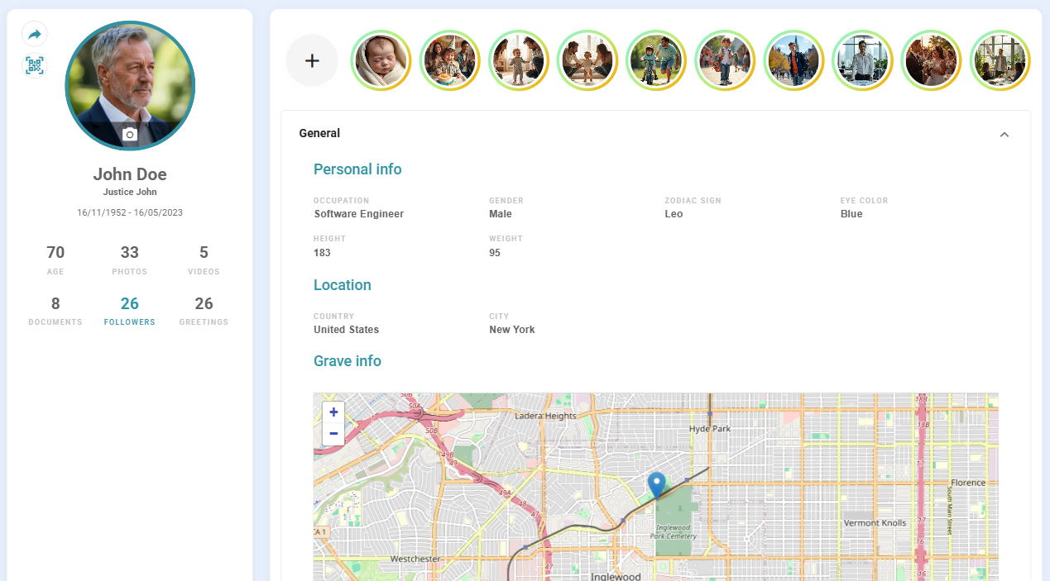The height and width of the screenshot is (581, 1050).
Task: Add a new story with plus button
Action: click(x=312, y=60)
